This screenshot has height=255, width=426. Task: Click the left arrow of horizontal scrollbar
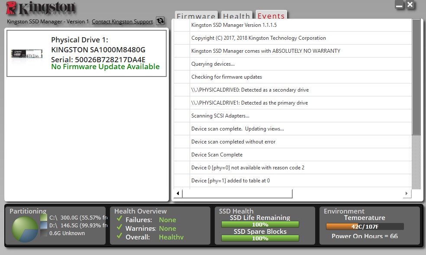(177, 194)
